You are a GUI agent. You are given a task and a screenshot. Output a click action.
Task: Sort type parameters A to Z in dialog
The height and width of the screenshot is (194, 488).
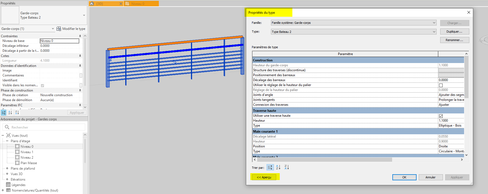278,167
